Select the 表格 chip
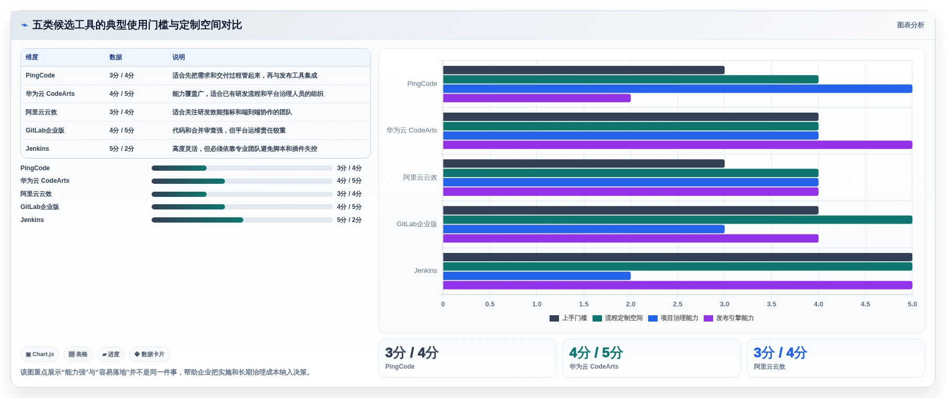 coord(78,355)
